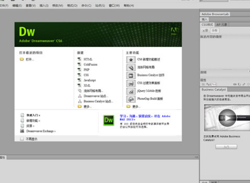Click the Dreamweaver site icon
The height and width of the screenshot is (183, 250).
[80, 96]
